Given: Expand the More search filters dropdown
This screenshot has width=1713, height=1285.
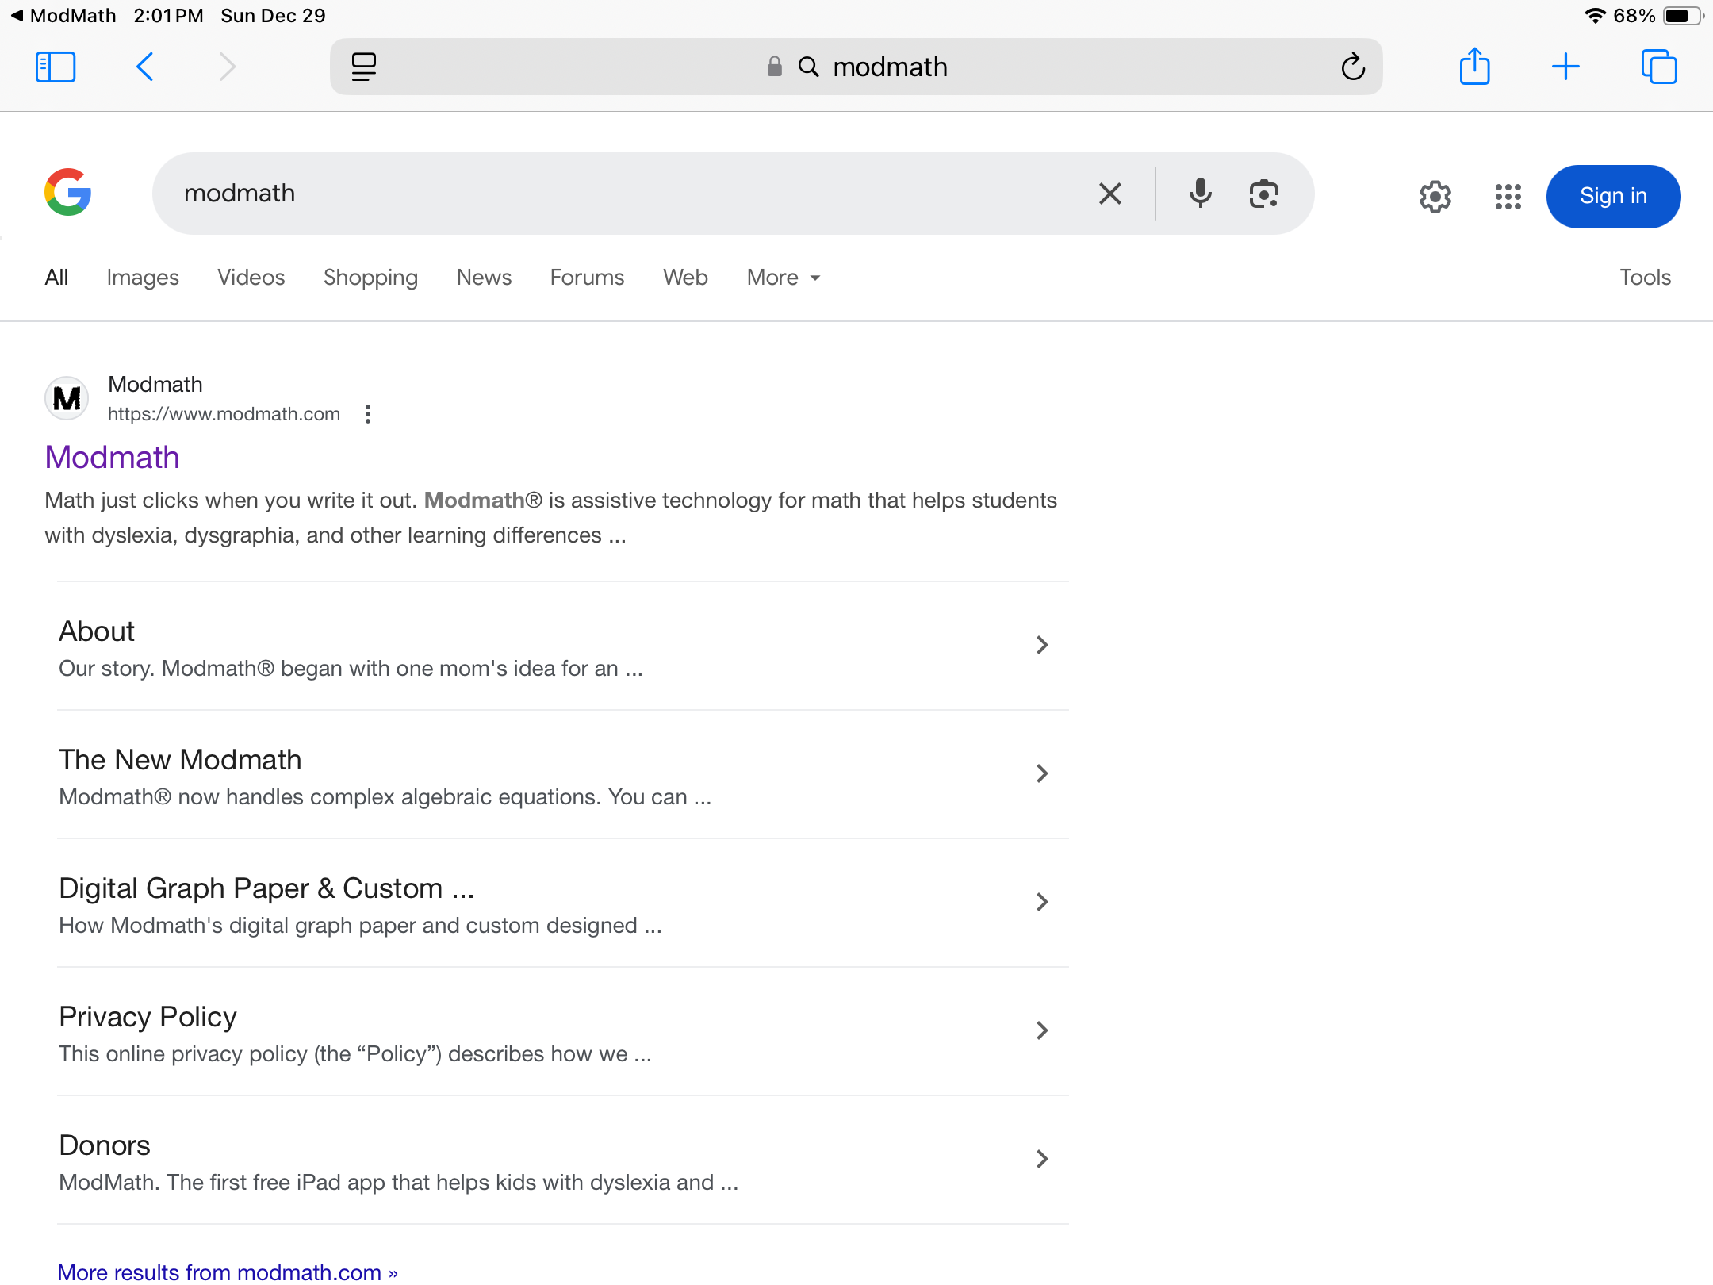Looking at the screenshot, I should [x=784, y=278].
